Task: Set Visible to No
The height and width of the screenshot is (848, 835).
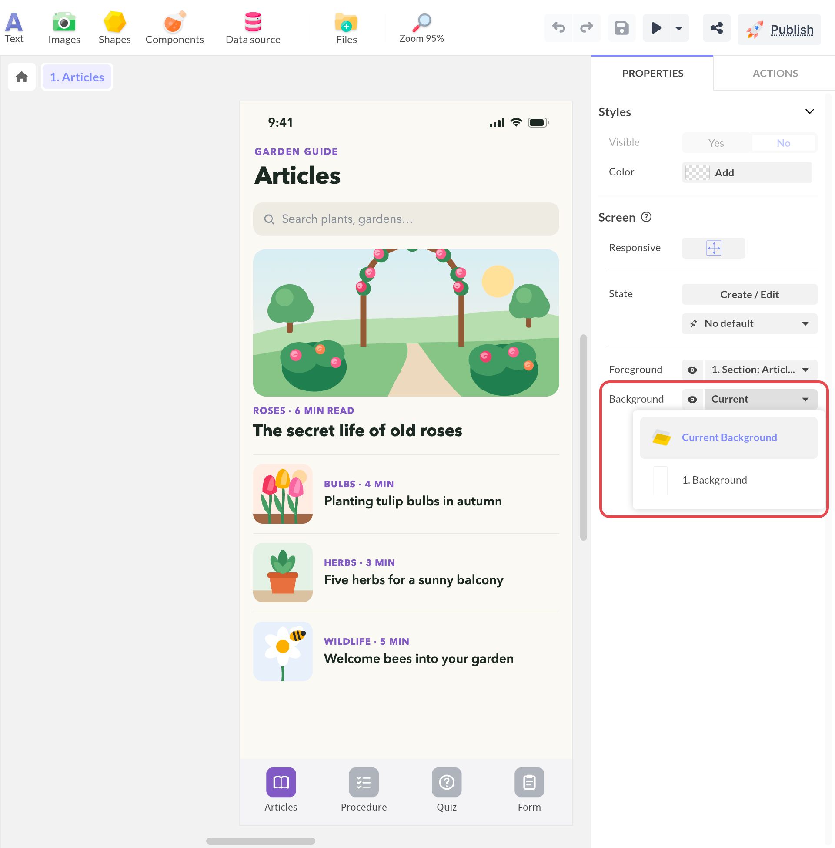Action: coord(783,143)
